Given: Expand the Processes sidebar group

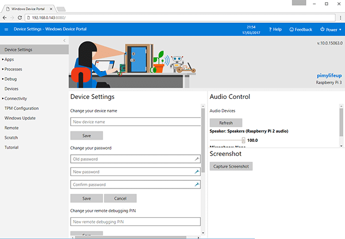Looking at the screenshot, I should point(3,69).
